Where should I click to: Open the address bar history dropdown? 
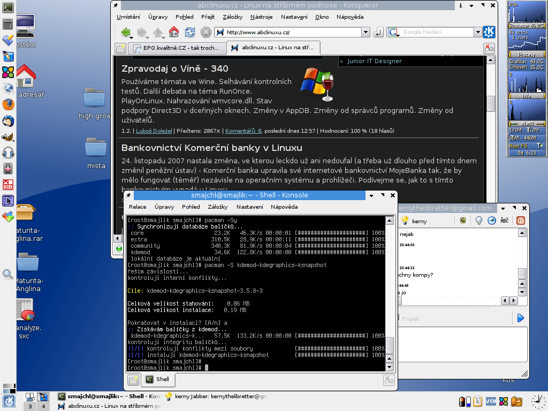click(366, 32)
